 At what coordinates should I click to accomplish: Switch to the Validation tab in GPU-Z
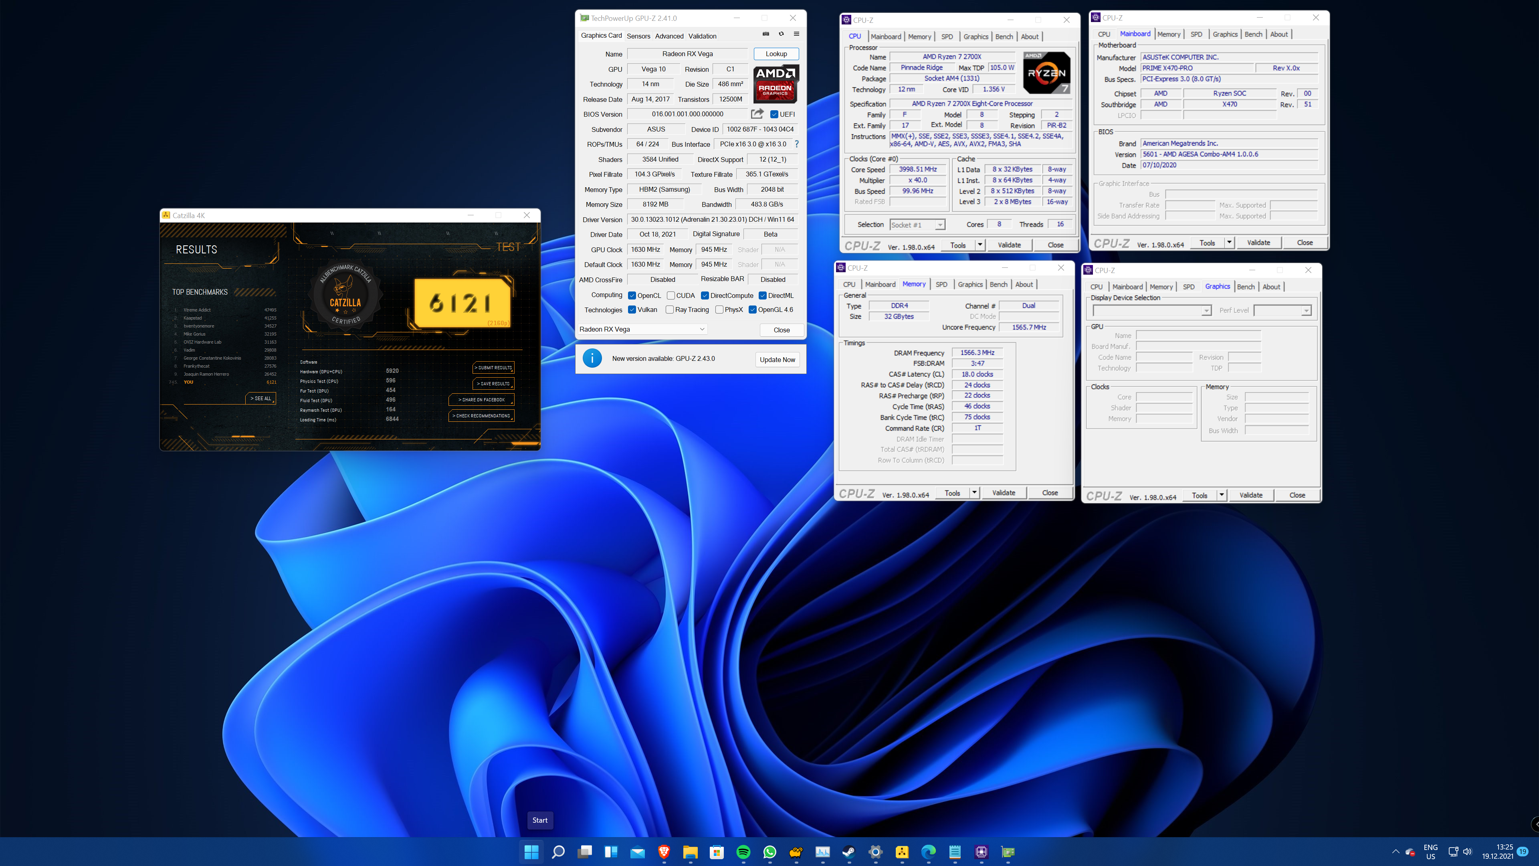702,36
